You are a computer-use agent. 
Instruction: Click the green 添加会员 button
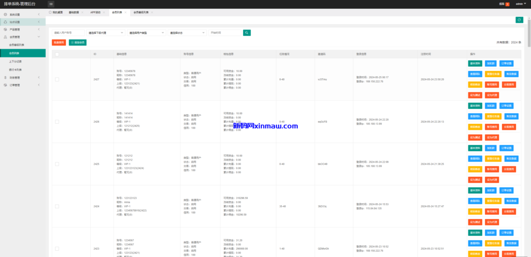(78, 42)
